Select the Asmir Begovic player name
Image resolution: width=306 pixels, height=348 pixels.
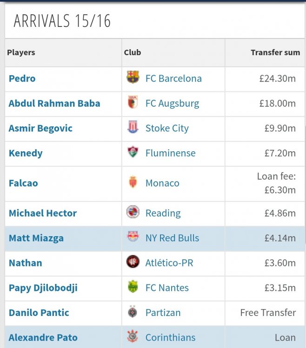tap(40, 128)
